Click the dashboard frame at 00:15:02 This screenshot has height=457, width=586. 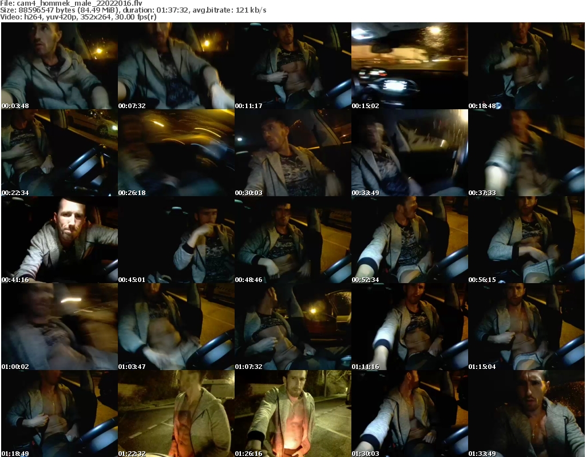pyautogui.click(x=410, y=66)
